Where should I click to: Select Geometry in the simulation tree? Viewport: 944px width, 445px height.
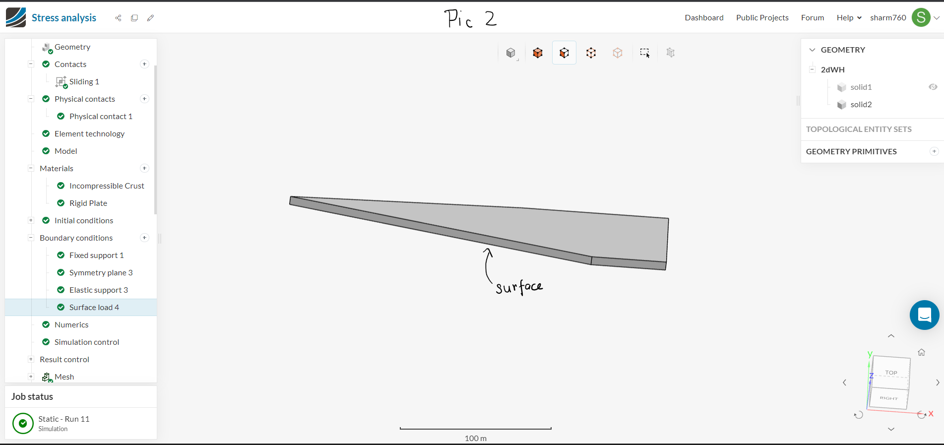pyautogui.click(x=72, y=47)
